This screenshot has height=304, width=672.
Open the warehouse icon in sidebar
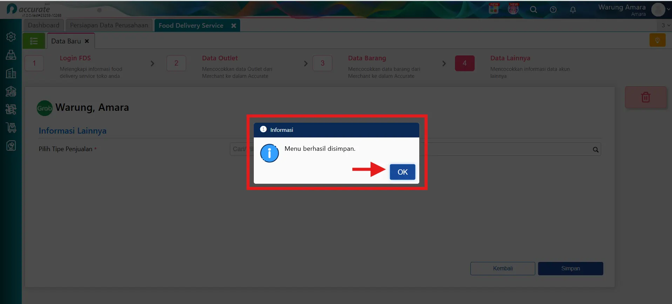pyautogui.click(x=11, y=92)
